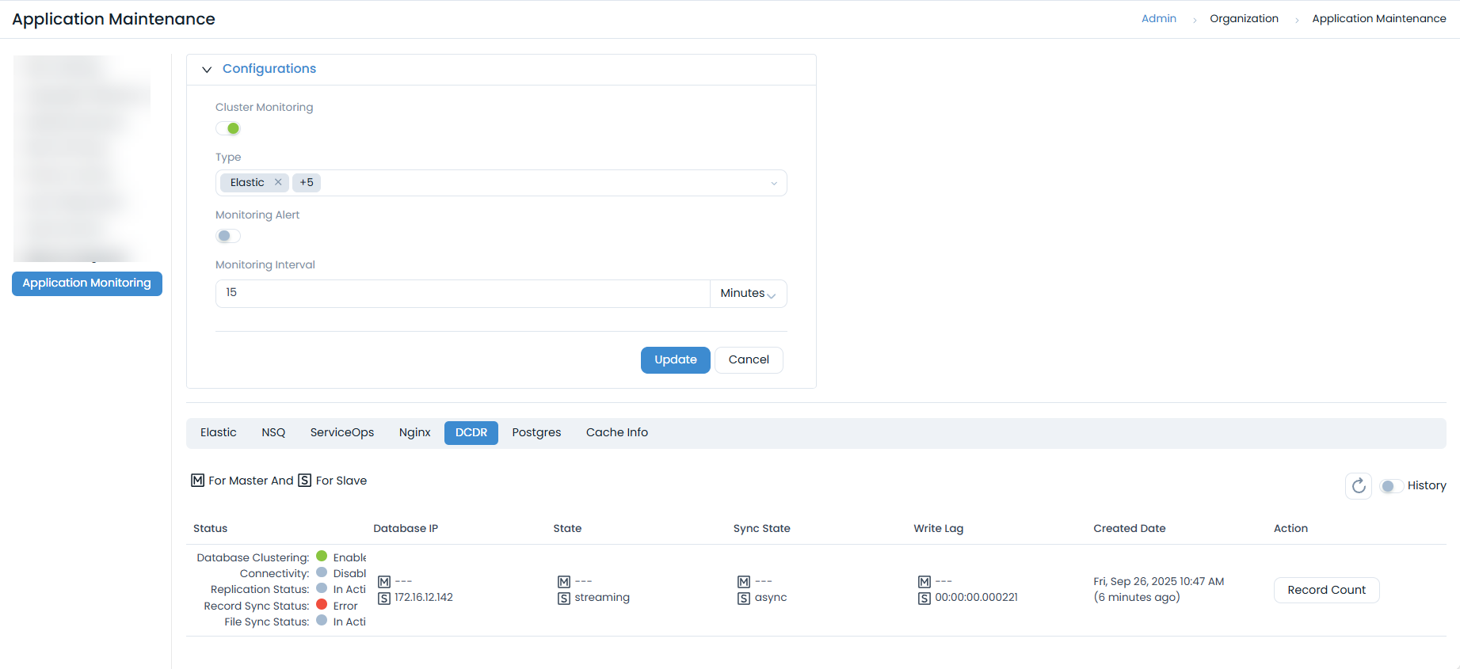This screenshot has height=669, width=1460.
Task: Disable the Cluster Monitoring toggle
Action: tap(228, 128)
